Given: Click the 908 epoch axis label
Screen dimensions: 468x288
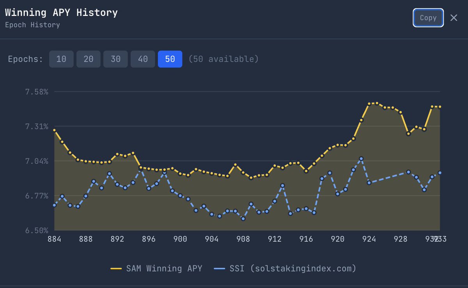Looking at the screenshot, I should pyautogui.click(x=243, y=239).
